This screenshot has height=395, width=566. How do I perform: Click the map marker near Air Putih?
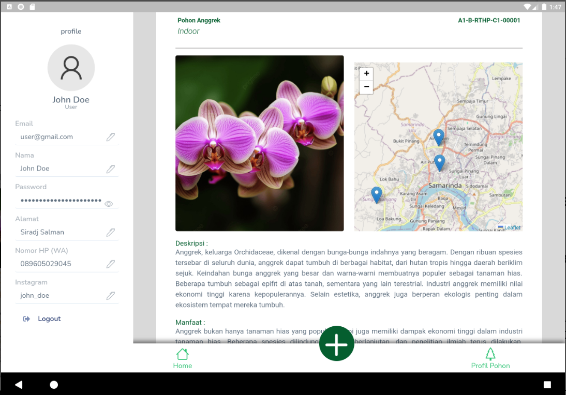click(439, 162)
